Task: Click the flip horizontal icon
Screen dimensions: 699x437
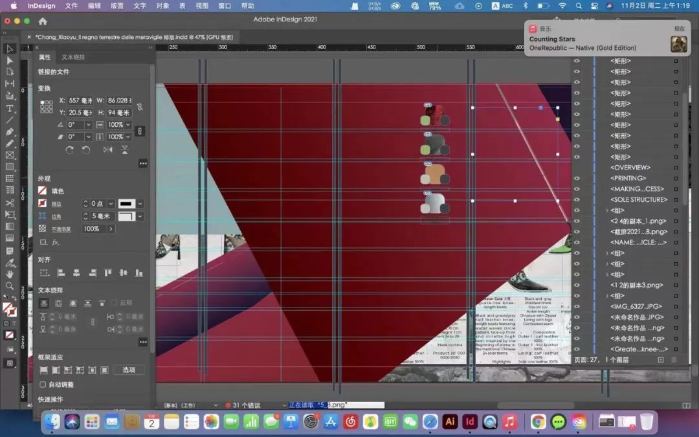Action: click(107, 150)
